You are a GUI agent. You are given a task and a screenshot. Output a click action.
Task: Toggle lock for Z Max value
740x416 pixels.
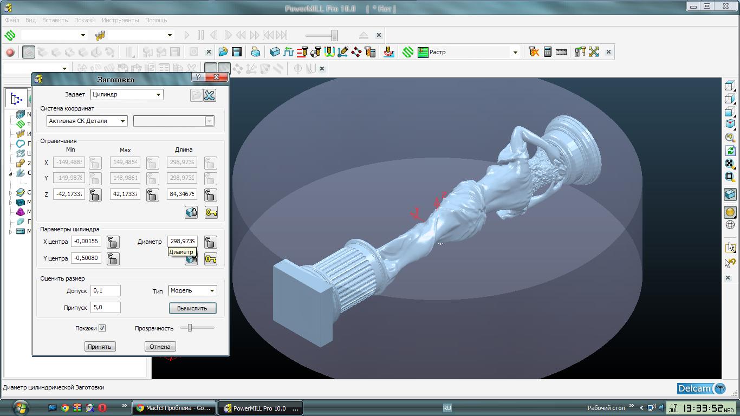coord(152,194)
